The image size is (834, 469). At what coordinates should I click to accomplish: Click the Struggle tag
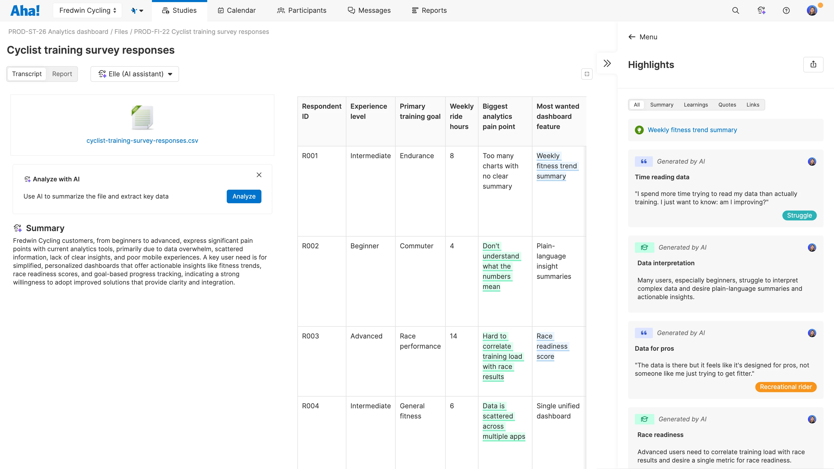[799, 215]
